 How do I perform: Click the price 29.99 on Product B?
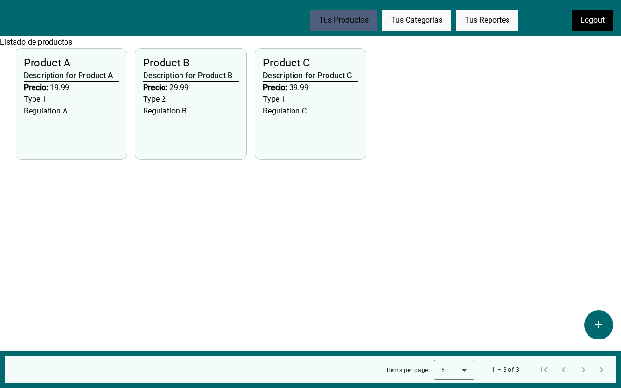179,88
